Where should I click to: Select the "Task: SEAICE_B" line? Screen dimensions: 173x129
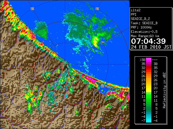point(144,23)
